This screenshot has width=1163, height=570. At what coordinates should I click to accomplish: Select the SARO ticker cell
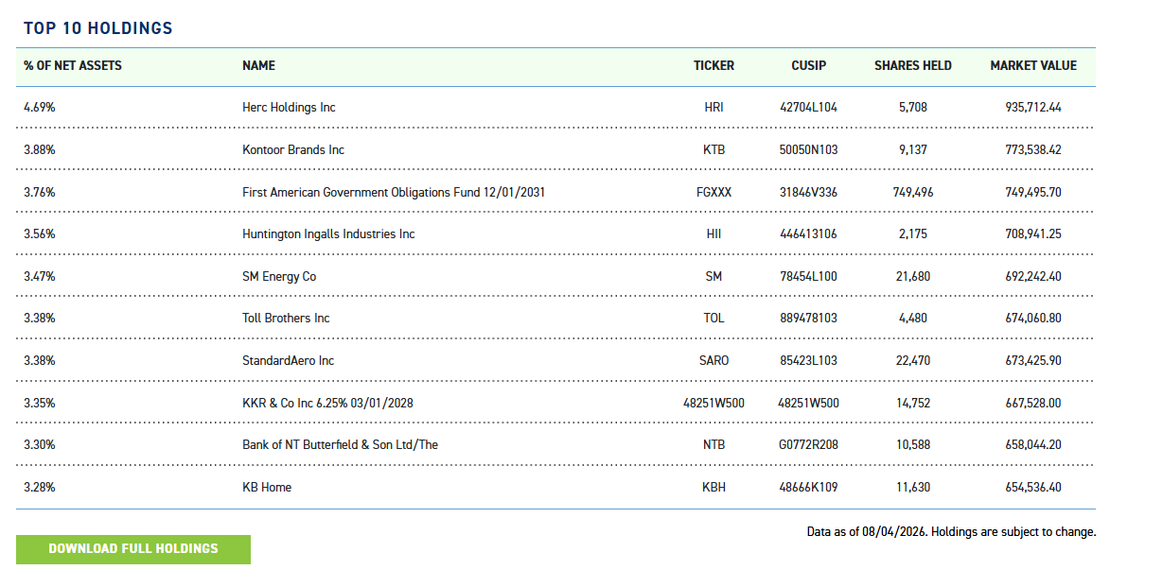point(714,361)
